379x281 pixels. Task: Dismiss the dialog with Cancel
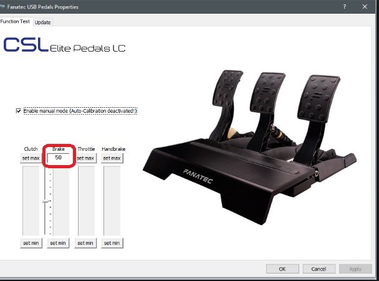click(x=318, y=269)
